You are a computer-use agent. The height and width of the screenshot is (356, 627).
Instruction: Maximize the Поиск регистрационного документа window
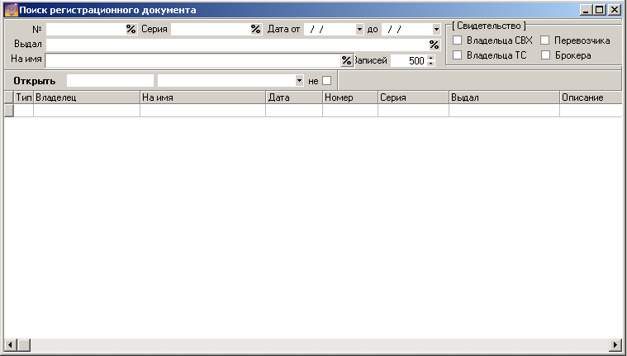point(600,10)
